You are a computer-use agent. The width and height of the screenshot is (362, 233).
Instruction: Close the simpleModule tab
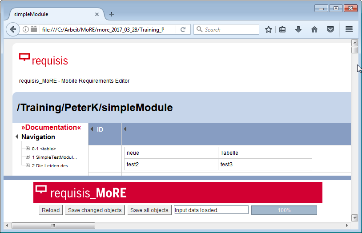tap(97, 14)
